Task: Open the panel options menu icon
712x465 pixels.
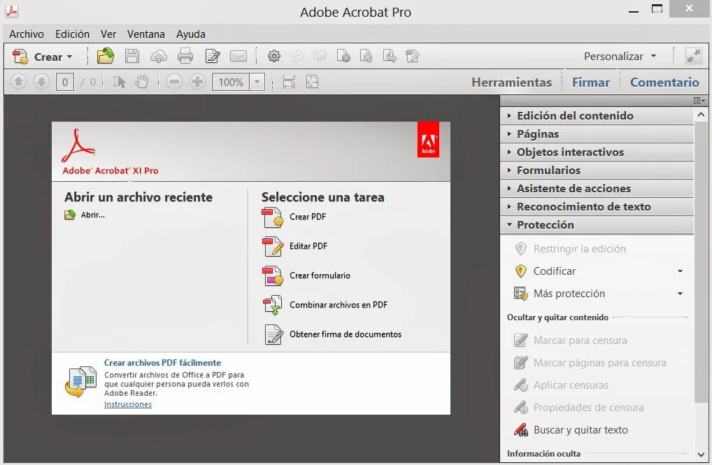Action: pyautogui.click(x=699, y=101)
